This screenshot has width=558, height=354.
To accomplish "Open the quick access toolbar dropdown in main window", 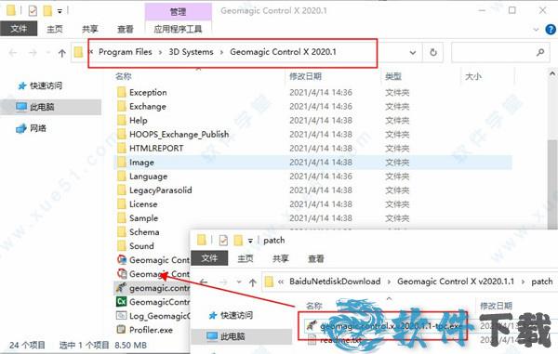I will click(x=60, y=11).
